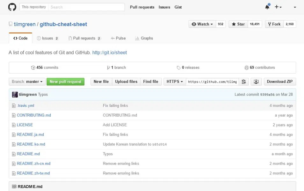Click the GitHub octocat logo
This screenshot has width=304, height=191.
point(12,7)
